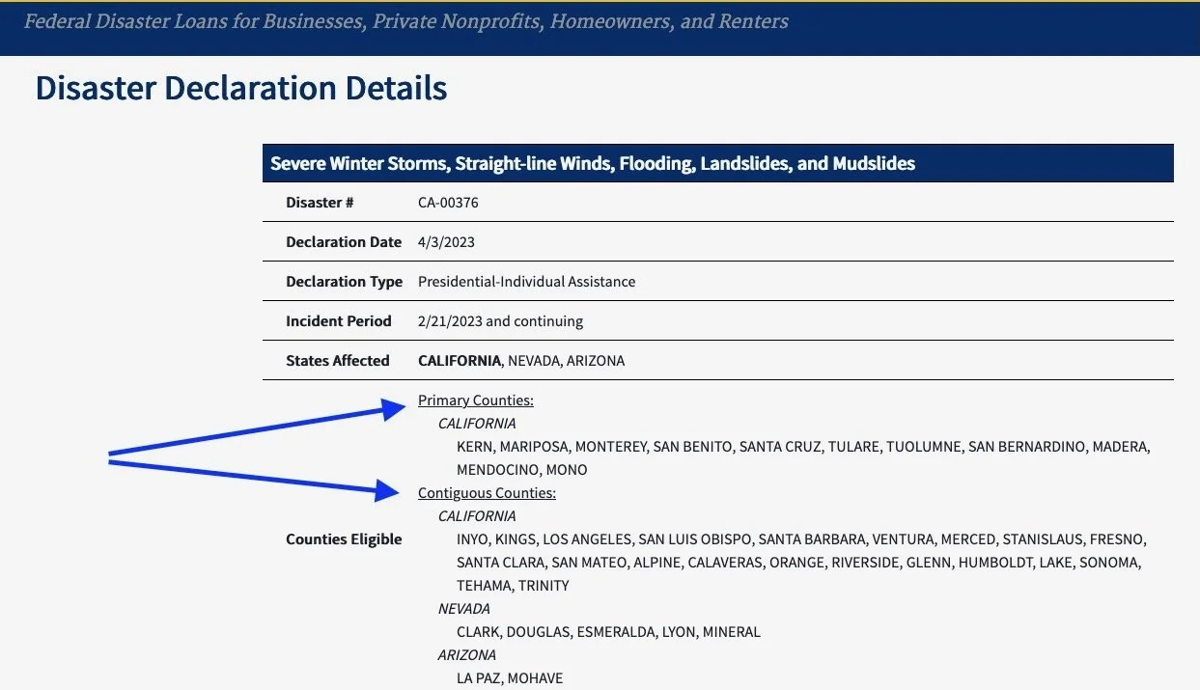Click the Primary Counties heading
Viewport: 1200px width, 690px height.
coord(476,400)
